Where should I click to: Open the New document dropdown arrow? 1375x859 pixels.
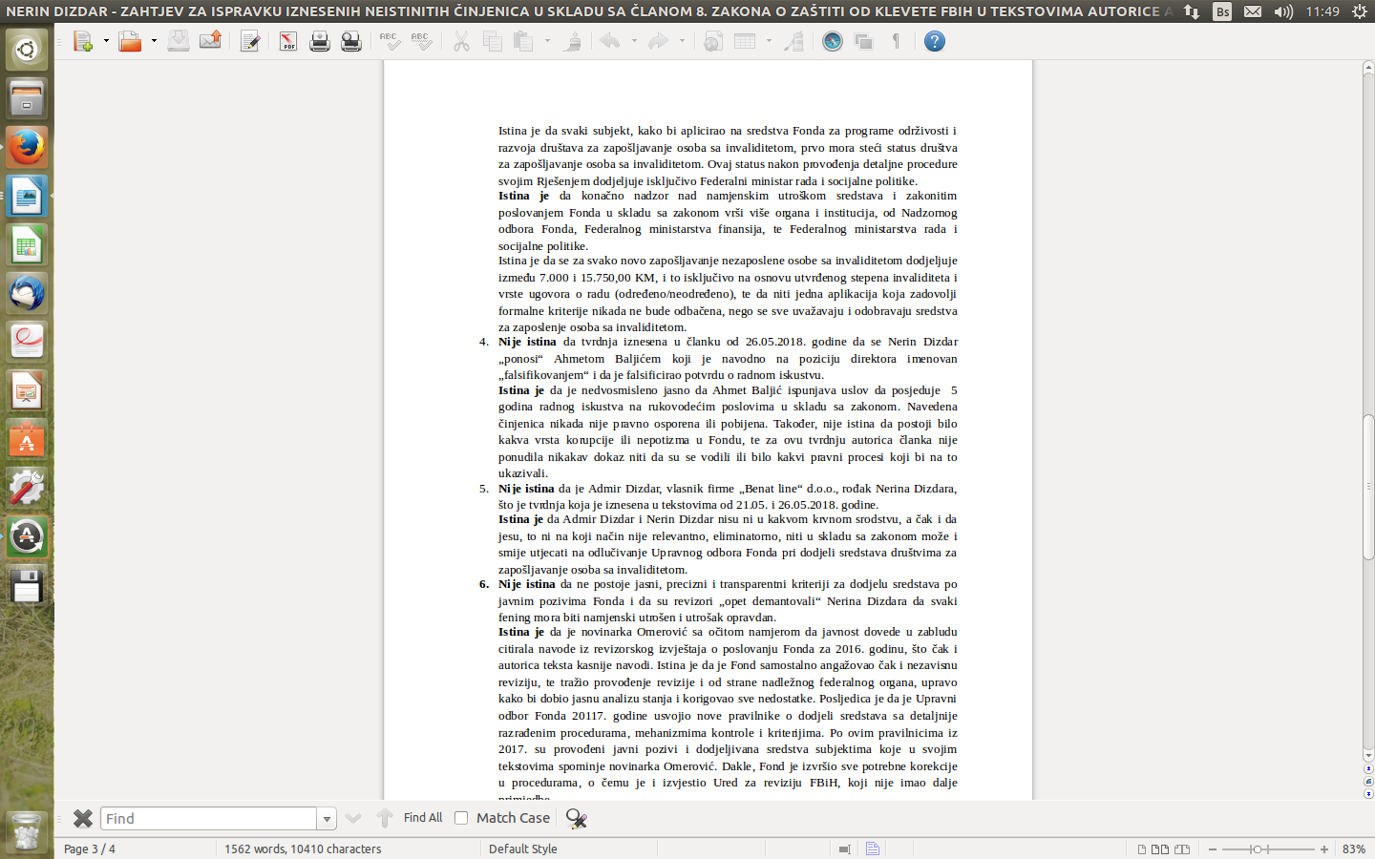[105, 41]
